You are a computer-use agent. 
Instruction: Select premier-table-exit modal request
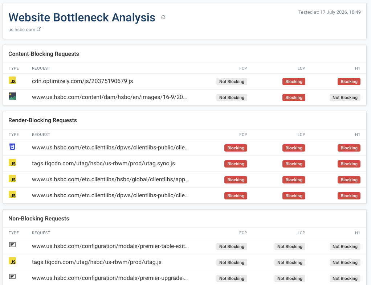pyautogui.click(x=110, y=246)
